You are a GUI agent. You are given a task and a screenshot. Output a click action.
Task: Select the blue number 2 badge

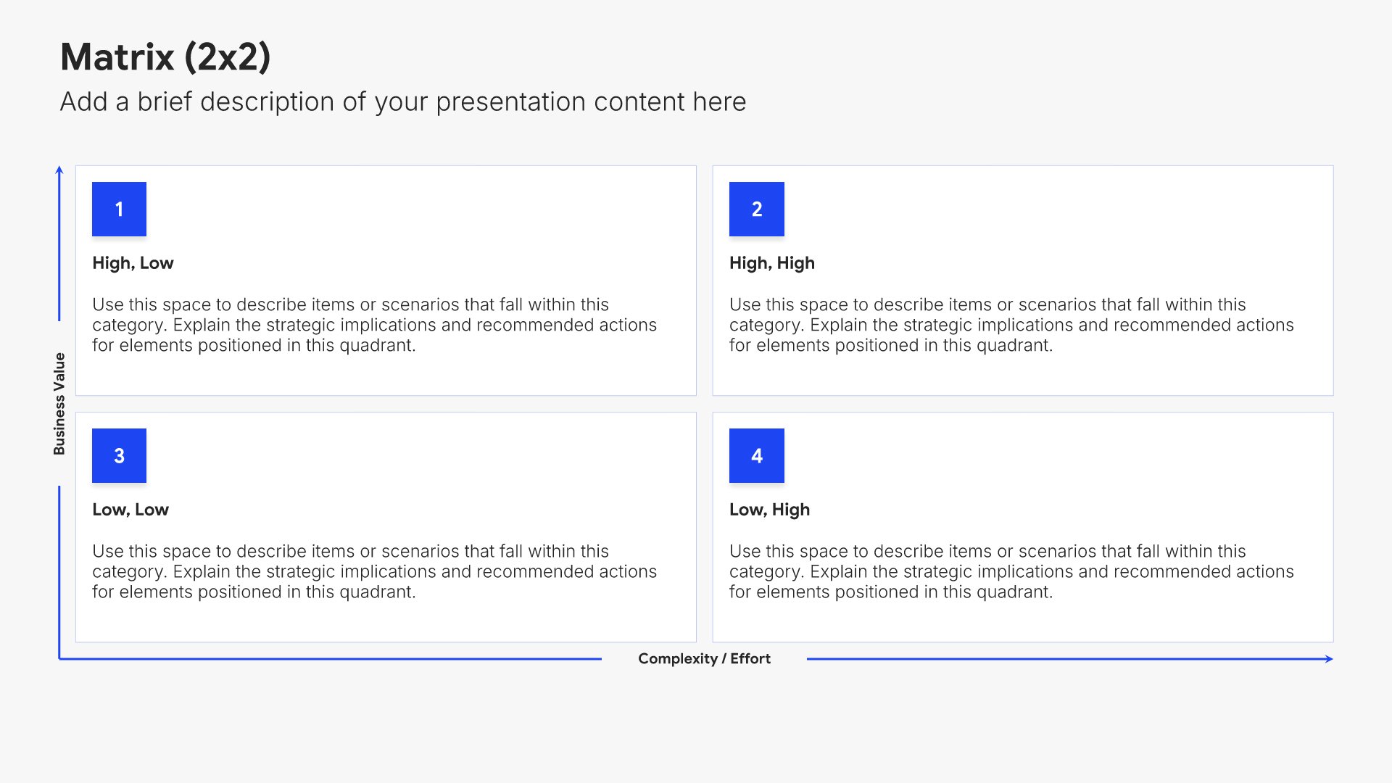tap(756, 209)
